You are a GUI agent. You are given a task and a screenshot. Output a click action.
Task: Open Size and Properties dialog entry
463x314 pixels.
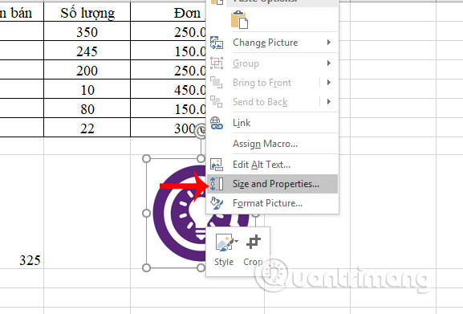point(273,184)
